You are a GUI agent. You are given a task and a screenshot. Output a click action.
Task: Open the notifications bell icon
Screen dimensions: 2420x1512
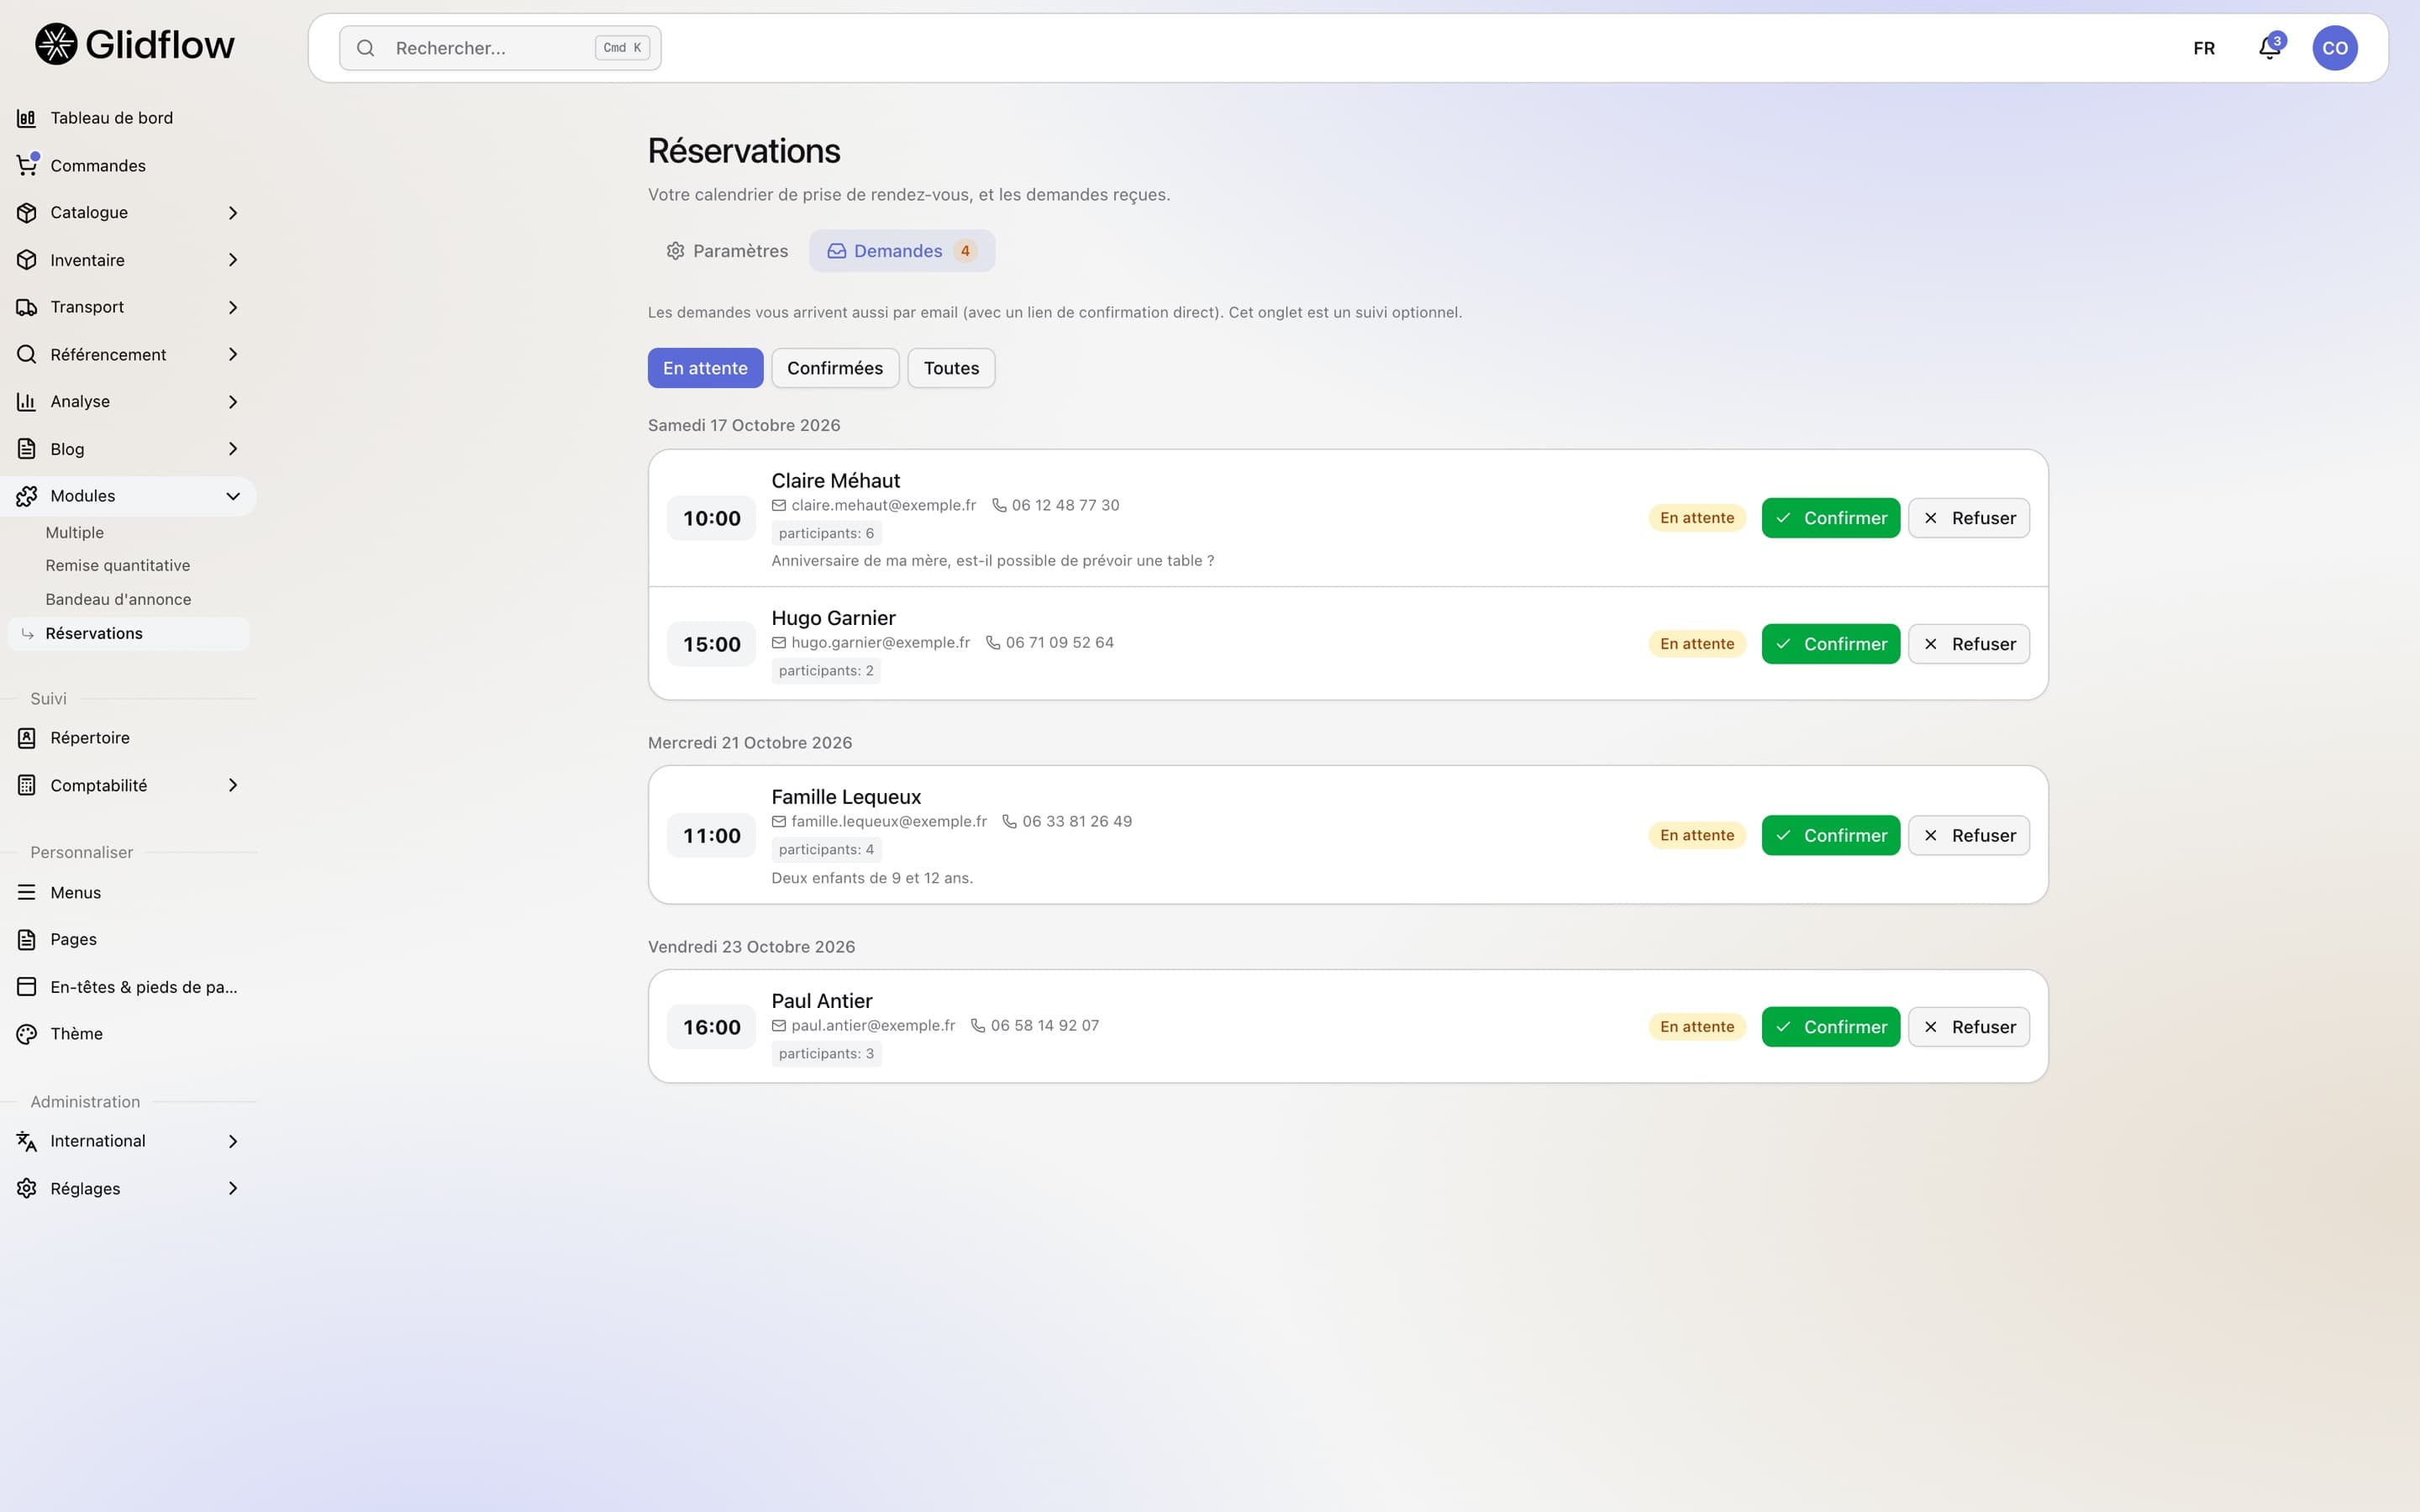pos(2269,48)
